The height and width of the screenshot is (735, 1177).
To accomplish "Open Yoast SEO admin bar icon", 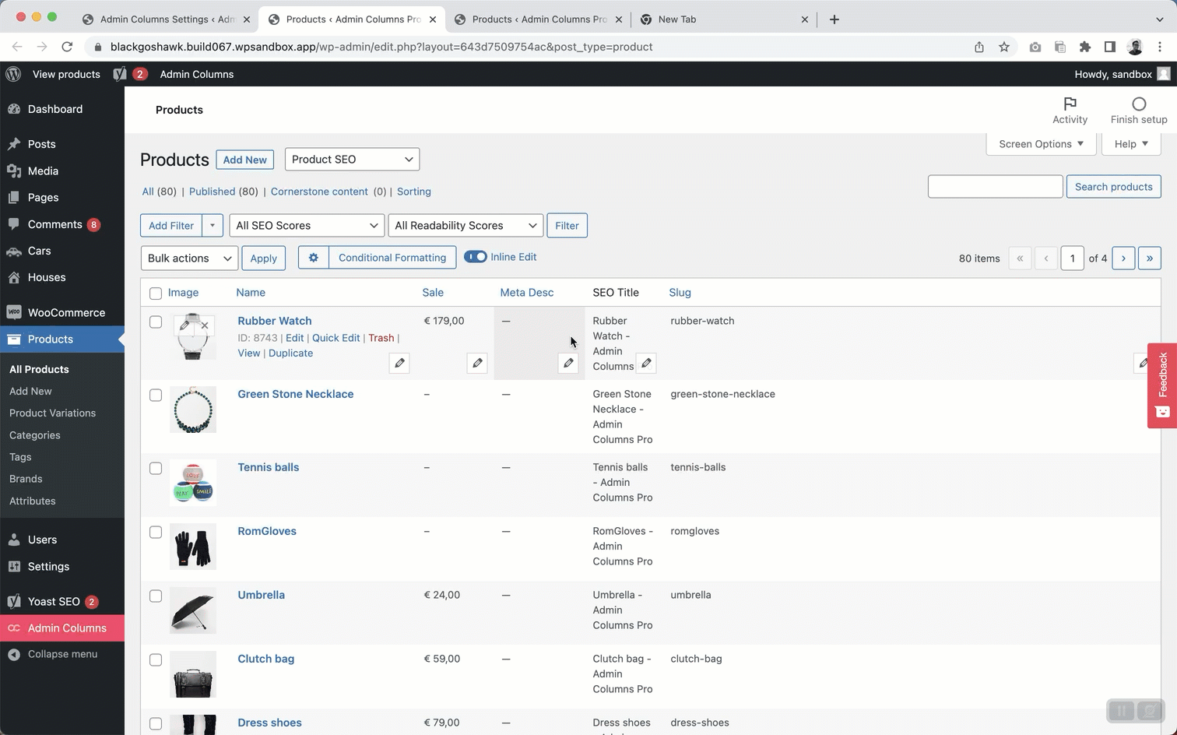I will [x=120, y=74].
